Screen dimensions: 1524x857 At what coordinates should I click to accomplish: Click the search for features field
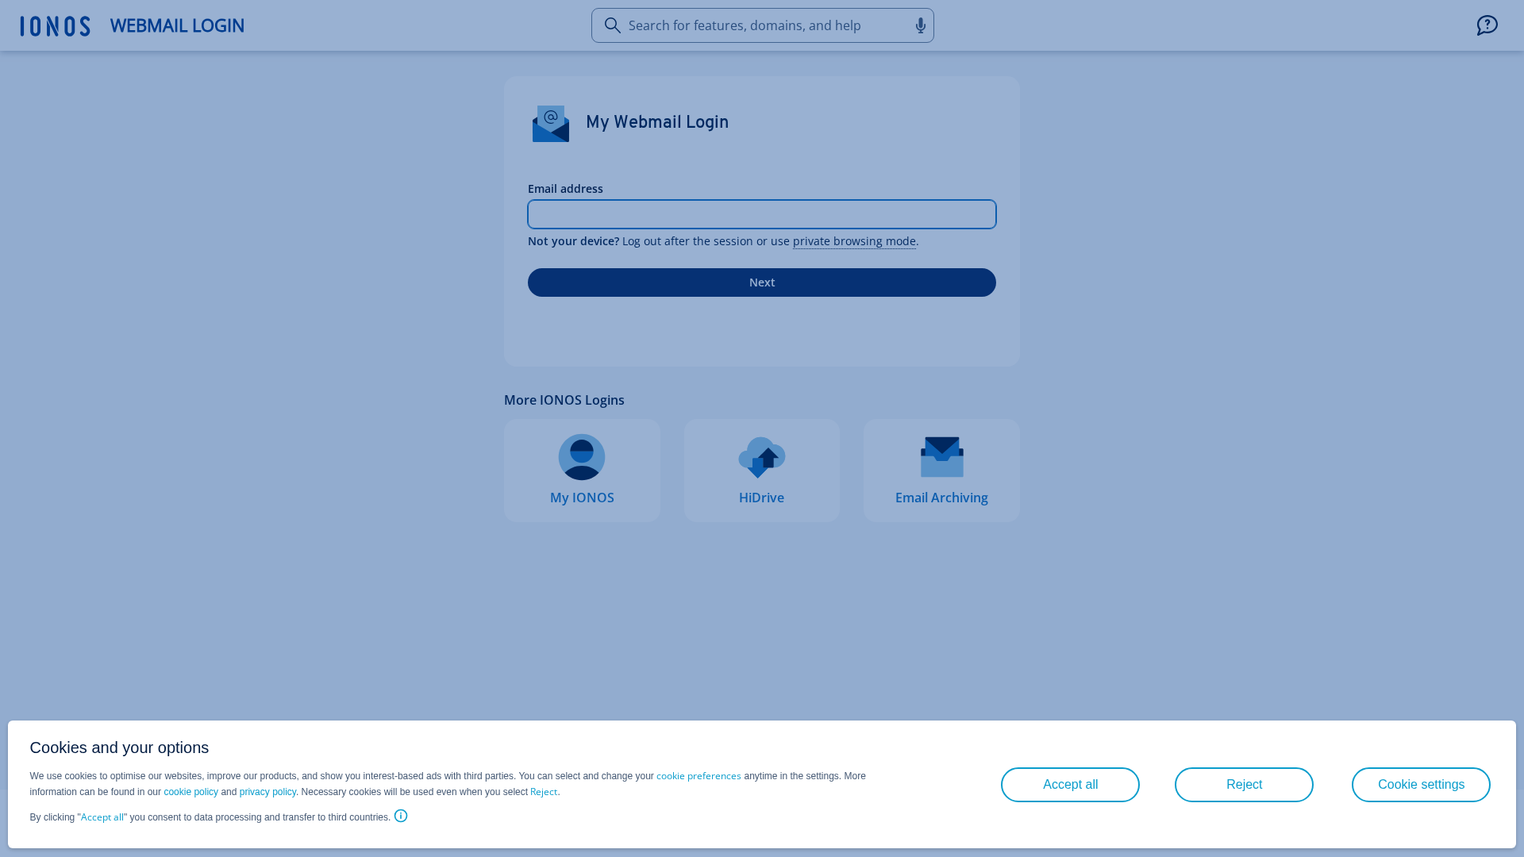pyautogui.click(x=762, y=25)
